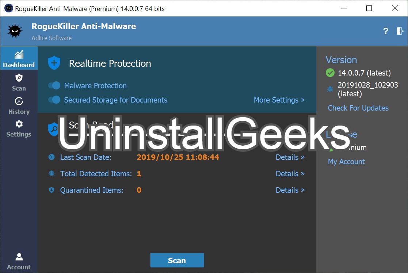
Task: Click the blue Scan button
Action: 177,260
